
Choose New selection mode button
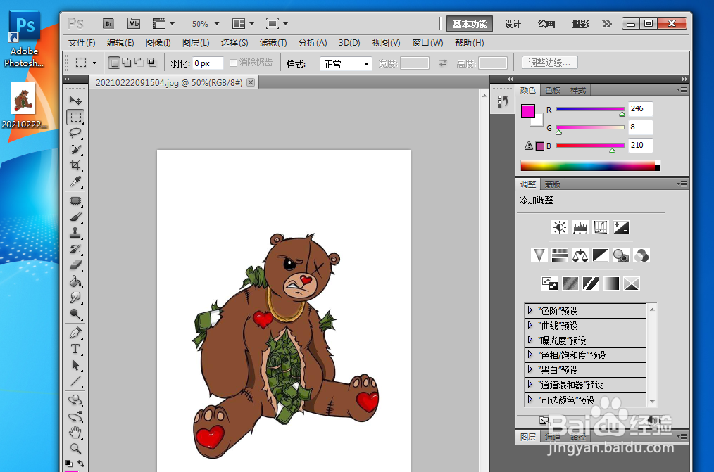pyautogui.click(x=114, y=63)
